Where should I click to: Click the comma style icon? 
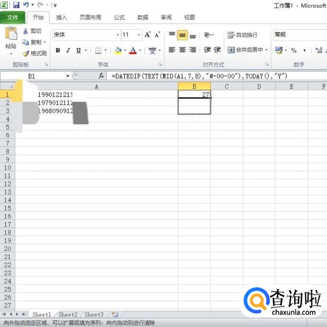[x=304, y=50]
